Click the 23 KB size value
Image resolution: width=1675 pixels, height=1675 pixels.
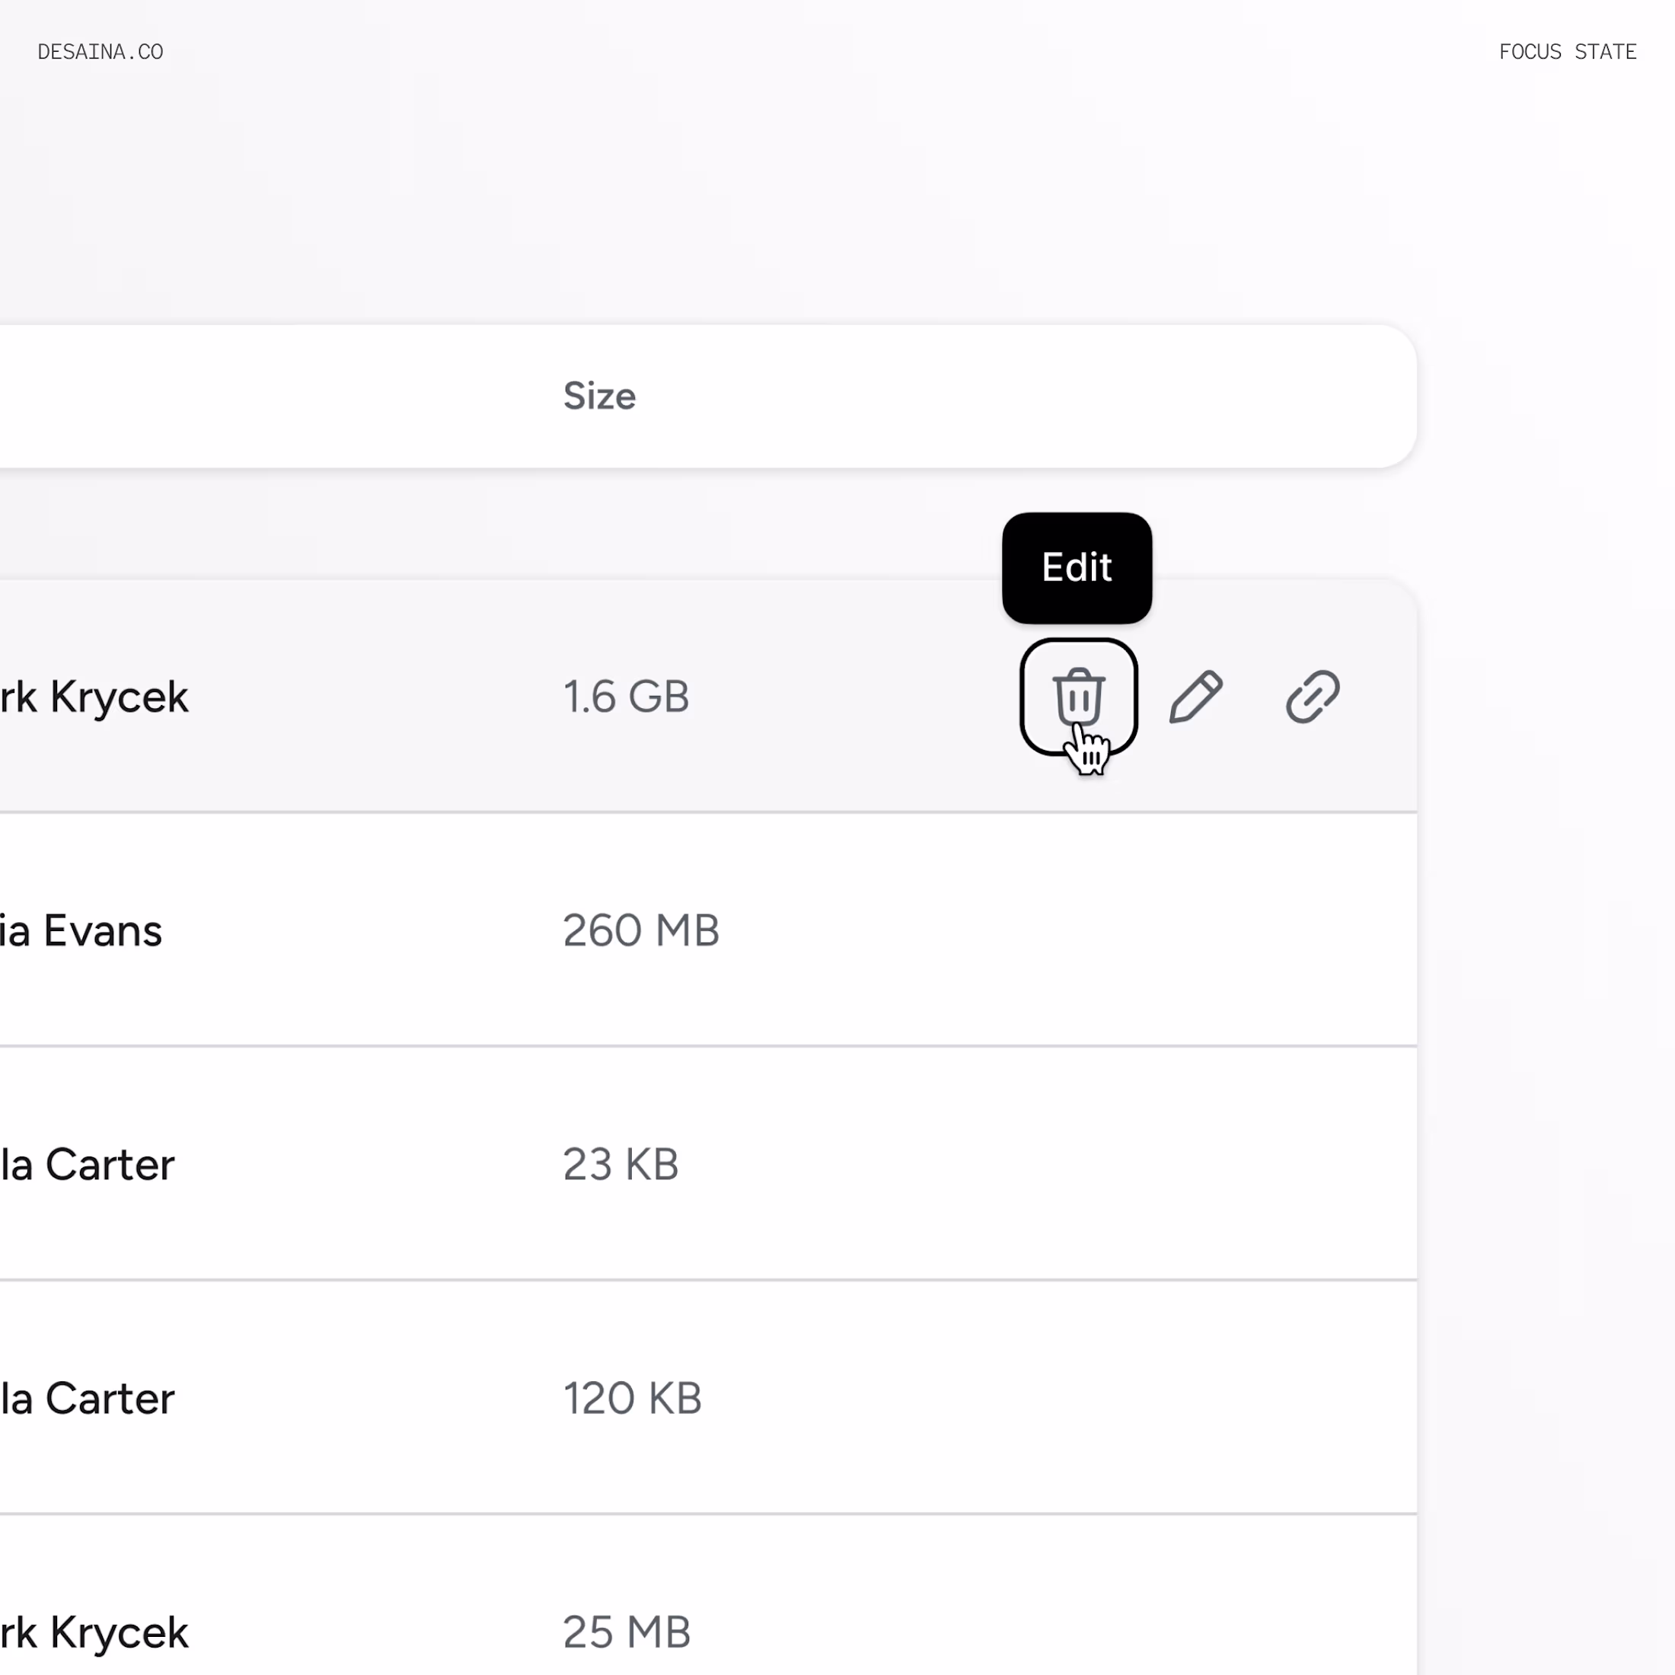(x=621, y=1164)
